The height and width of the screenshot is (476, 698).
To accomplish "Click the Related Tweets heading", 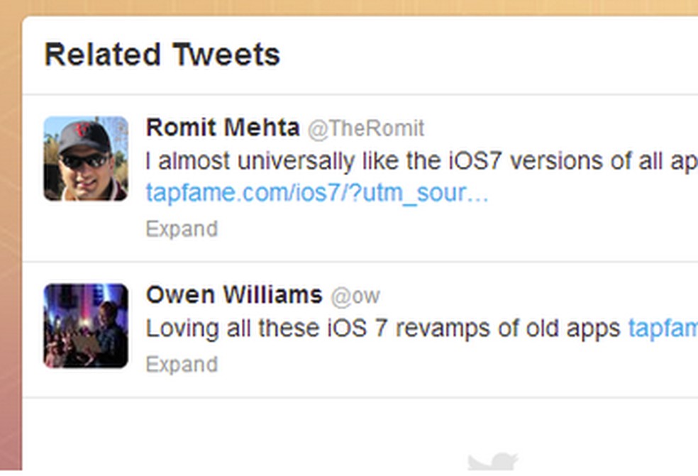I will click(162, 55).
